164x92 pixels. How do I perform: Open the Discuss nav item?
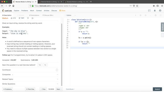54,10
